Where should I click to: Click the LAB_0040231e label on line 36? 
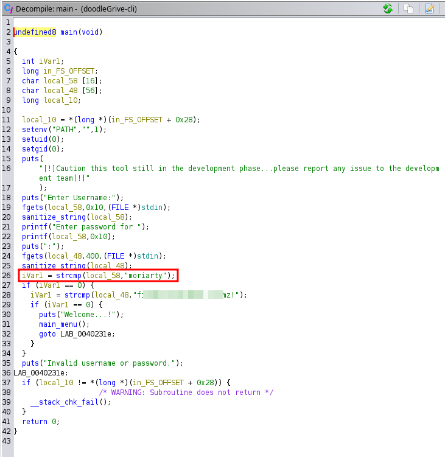39,373
